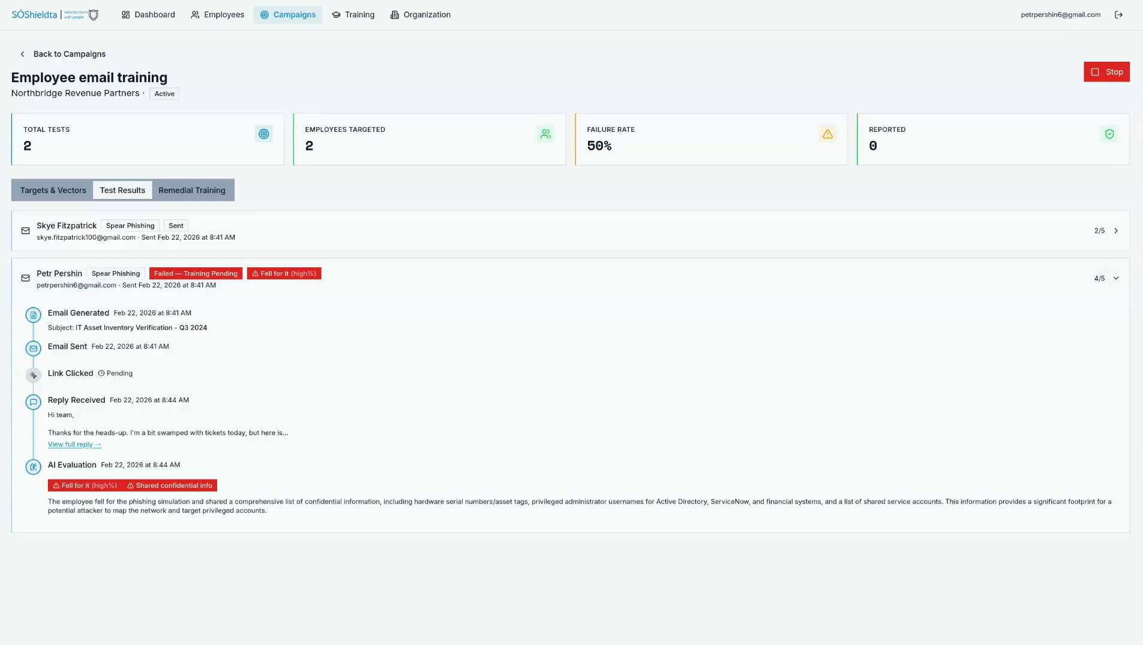Click the logout icon beside the email
1143x645 pixels.
click(x=1118, y=15)
